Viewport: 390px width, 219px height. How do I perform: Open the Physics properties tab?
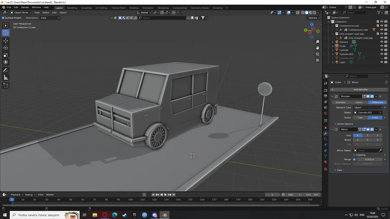325,145
